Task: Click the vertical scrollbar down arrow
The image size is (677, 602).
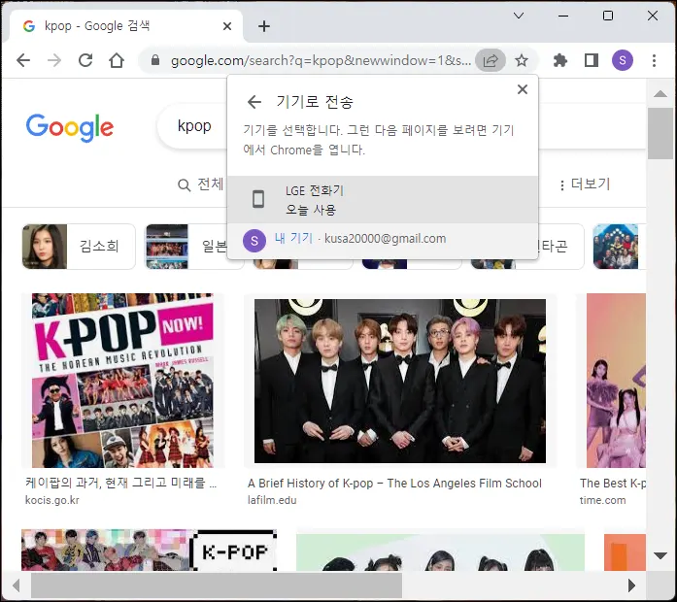Action: (x=660, y=555)
